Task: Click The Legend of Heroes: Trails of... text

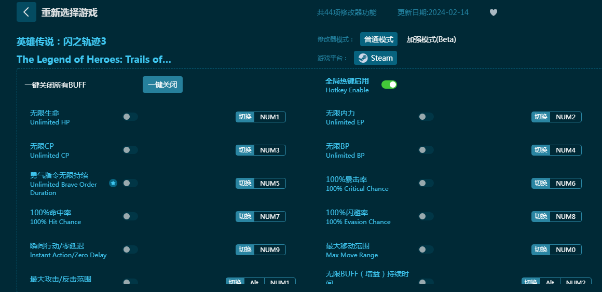Action: (94, 60)
